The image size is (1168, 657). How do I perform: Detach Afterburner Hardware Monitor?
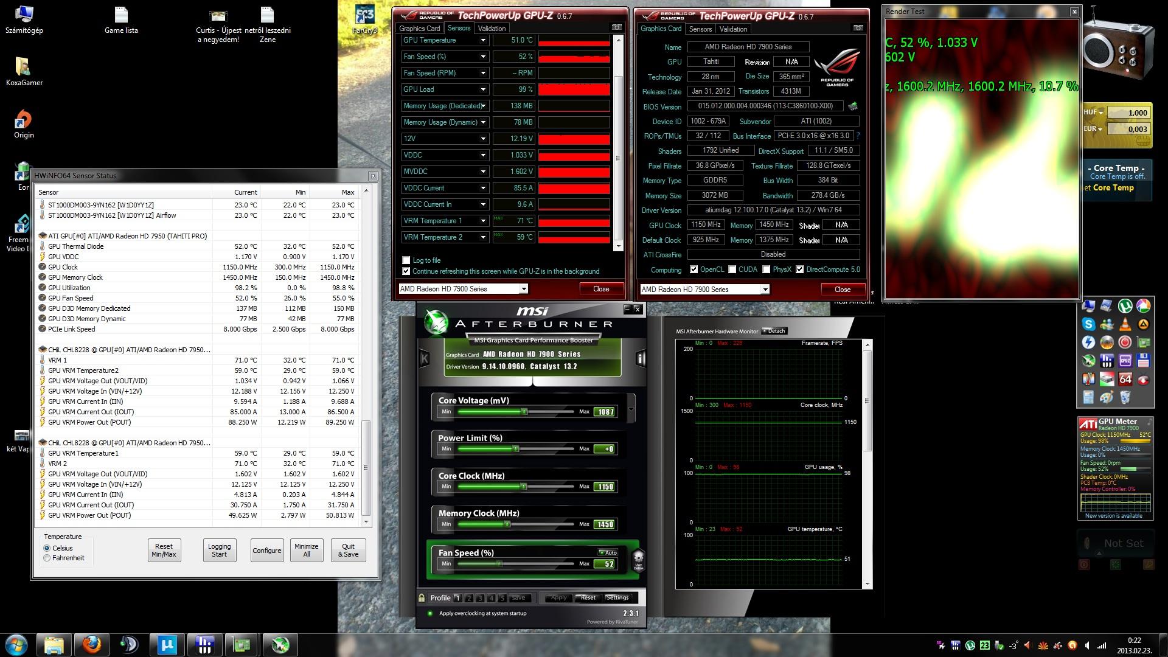pos(774,331)
